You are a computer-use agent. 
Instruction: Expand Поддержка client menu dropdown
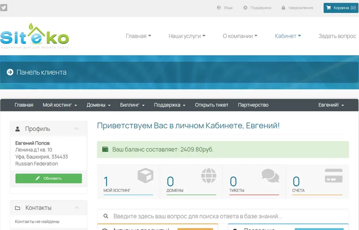170,105
